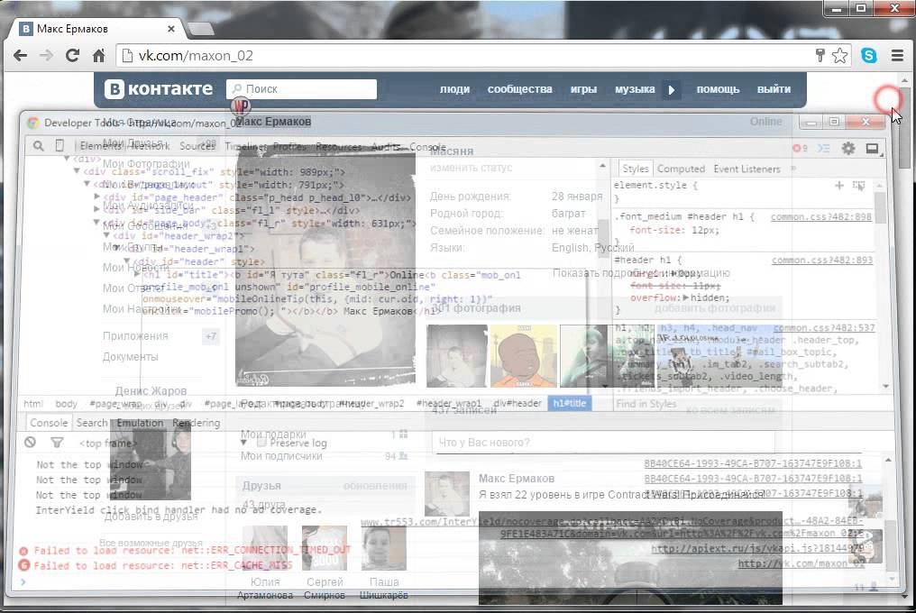Log out via the выйти link
The image size is (916, 613).
(774, 89)
